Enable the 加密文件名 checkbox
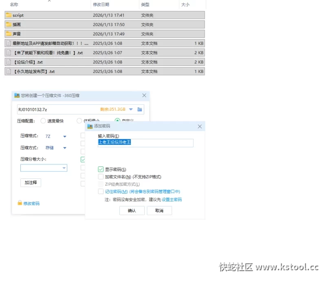The width and height of the screenshot is (326, 287). pyautogui.click(x=101, y=177)
